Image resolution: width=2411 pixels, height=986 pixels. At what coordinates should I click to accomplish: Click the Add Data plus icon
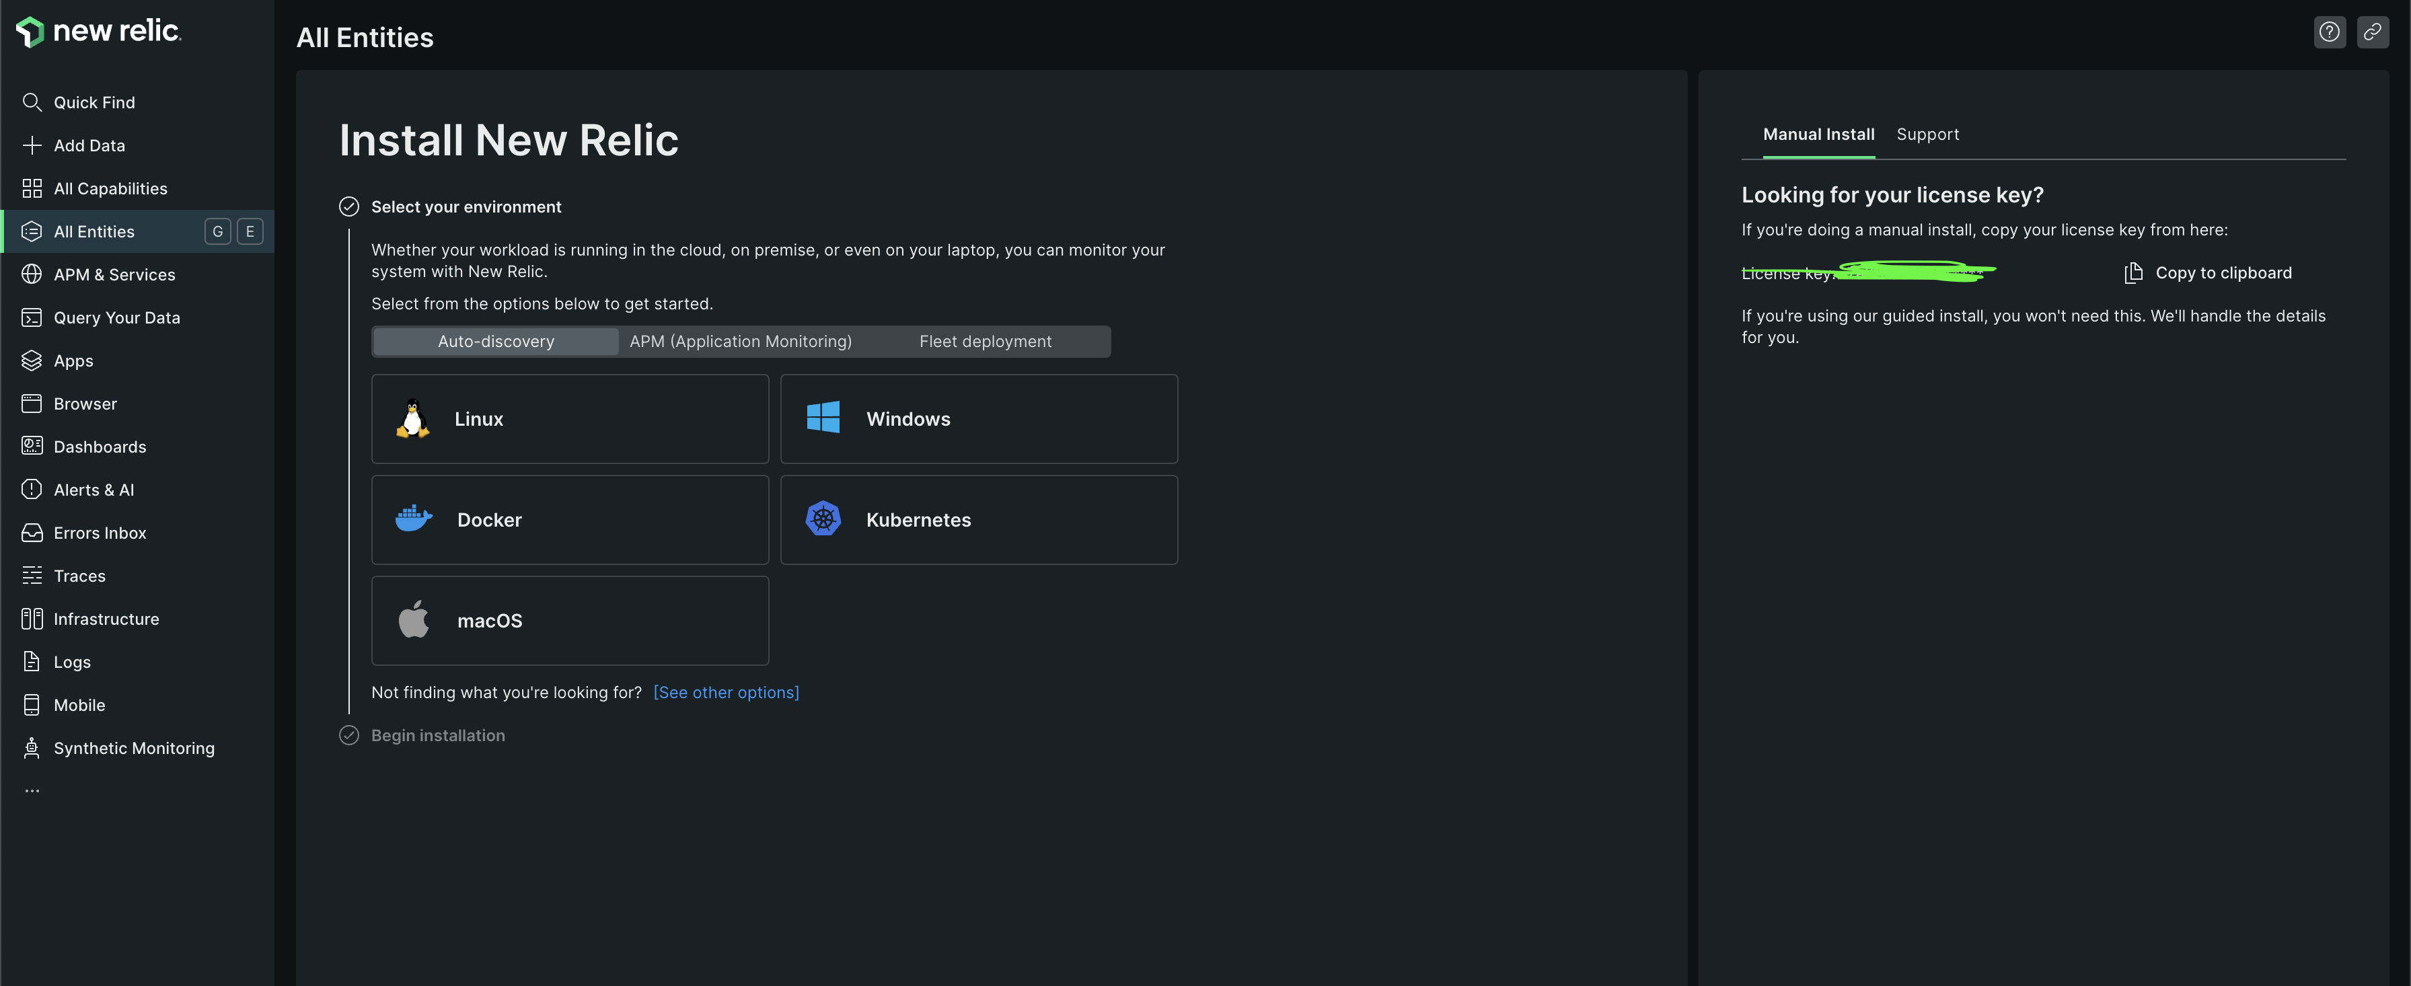32,145
